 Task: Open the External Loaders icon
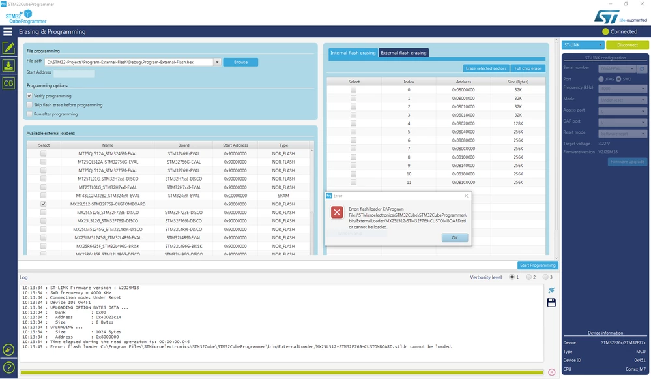[x=8, y=350]
